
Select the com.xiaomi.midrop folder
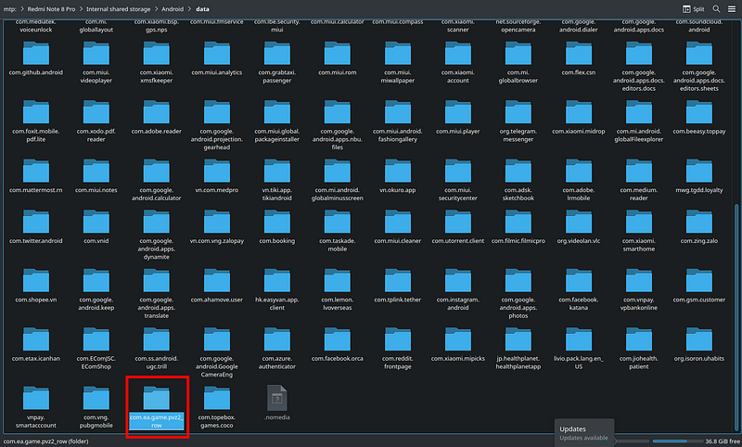click(578, 118)
